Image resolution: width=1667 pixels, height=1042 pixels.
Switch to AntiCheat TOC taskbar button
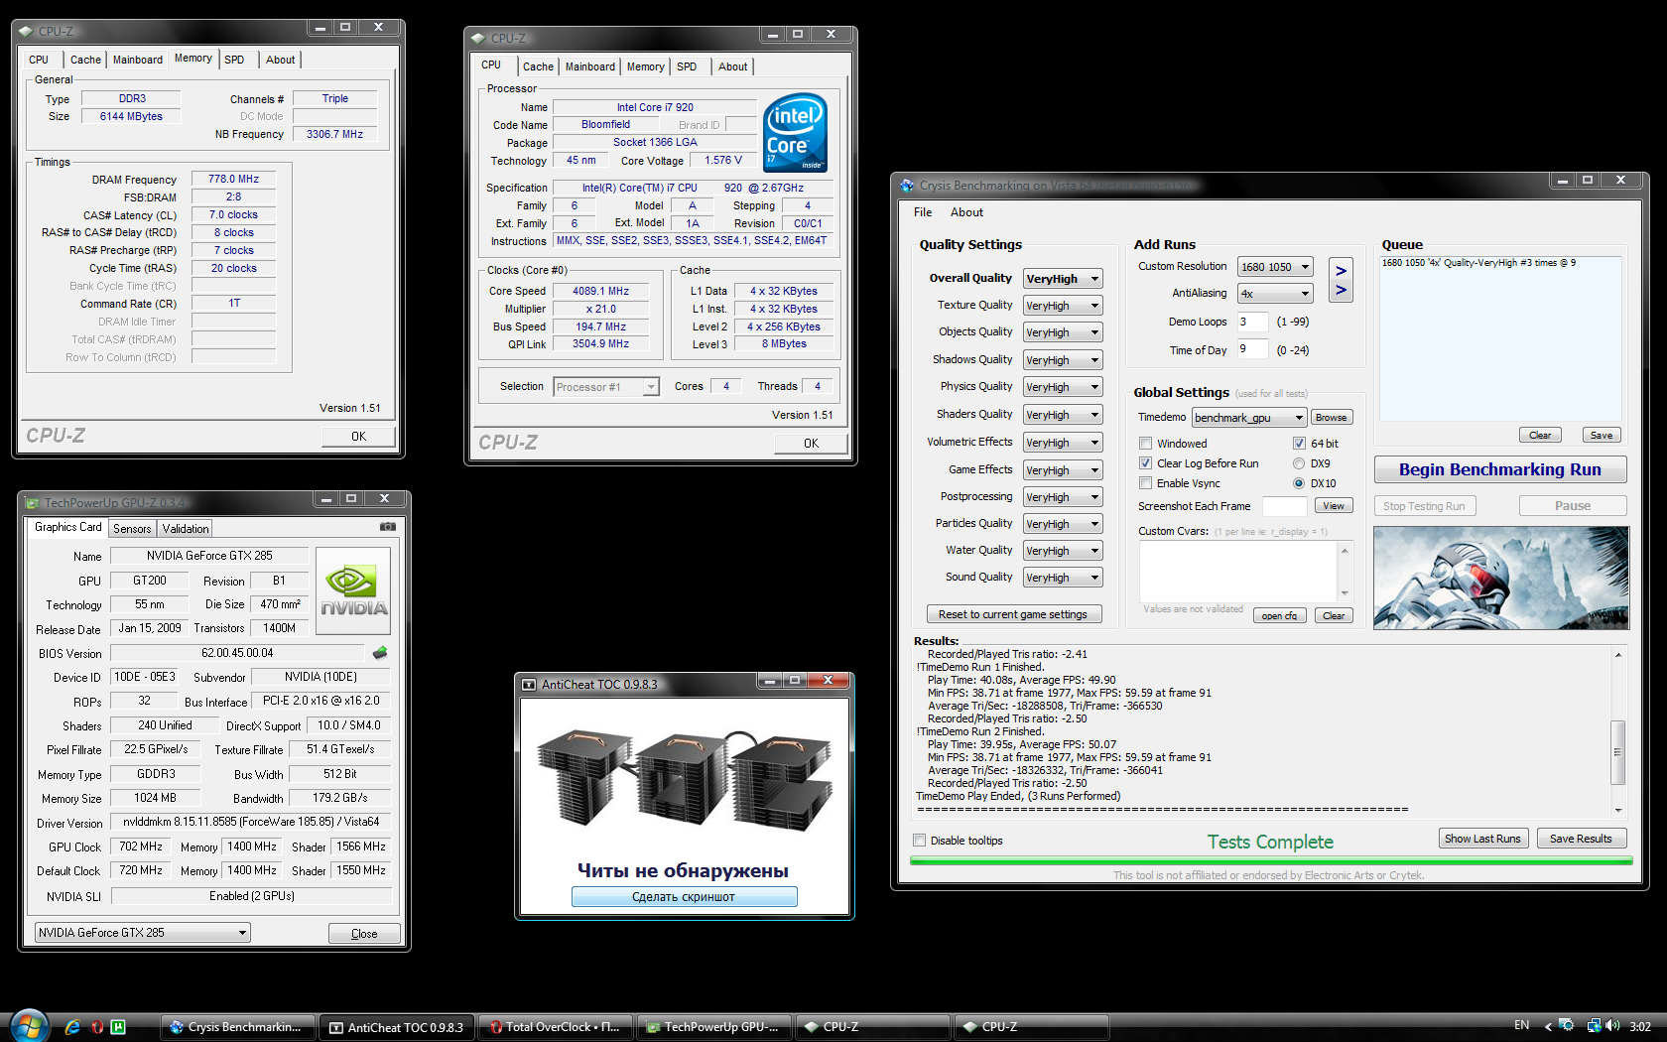point(397,1027)
